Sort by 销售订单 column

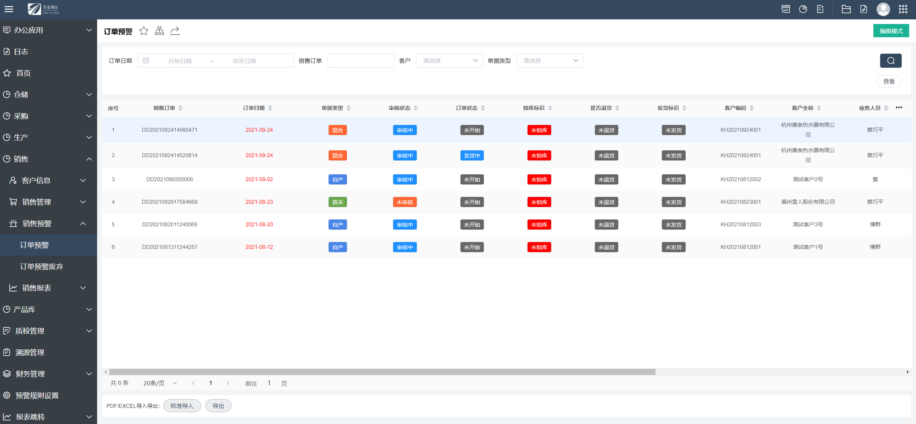[181, 108]
